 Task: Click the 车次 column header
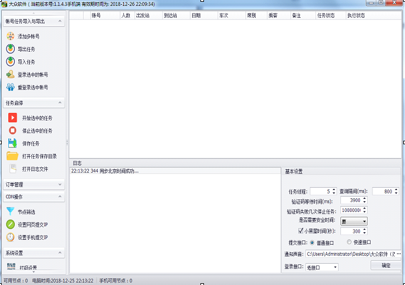232,15
